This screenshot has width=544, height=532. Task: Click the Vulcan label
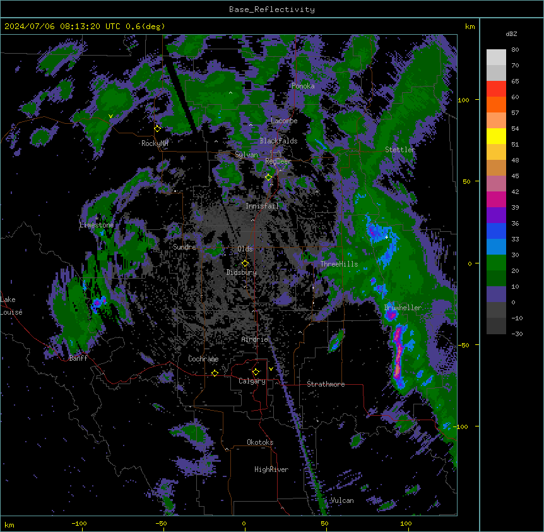pyautogui.click(x=342, y=500)
